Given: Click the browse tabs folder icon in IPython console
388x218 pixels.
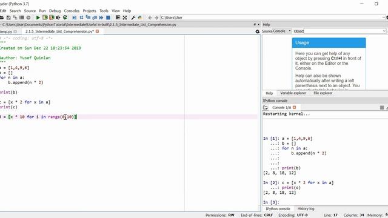Looking at the screenshot, I should point(266,108).
